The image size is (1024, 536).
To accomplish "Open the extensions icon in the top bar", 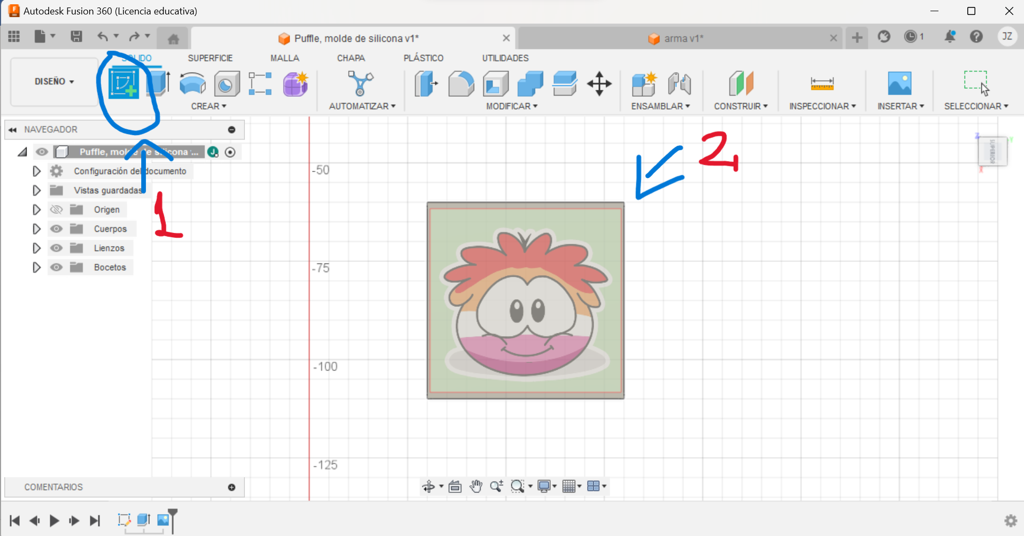I will tap(884, 36).
